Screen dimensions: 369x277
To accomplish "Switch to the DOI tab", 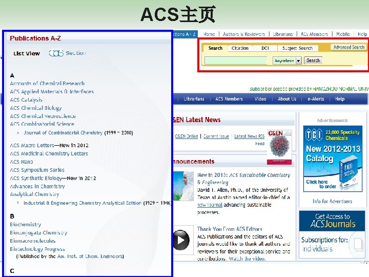I will (265, 48).
